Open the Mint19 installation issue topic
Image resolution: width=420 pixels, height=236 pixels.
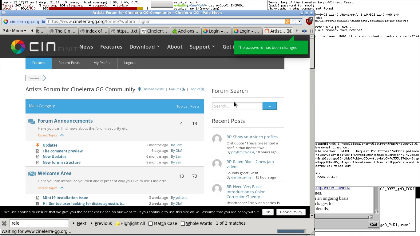(65, 198)
